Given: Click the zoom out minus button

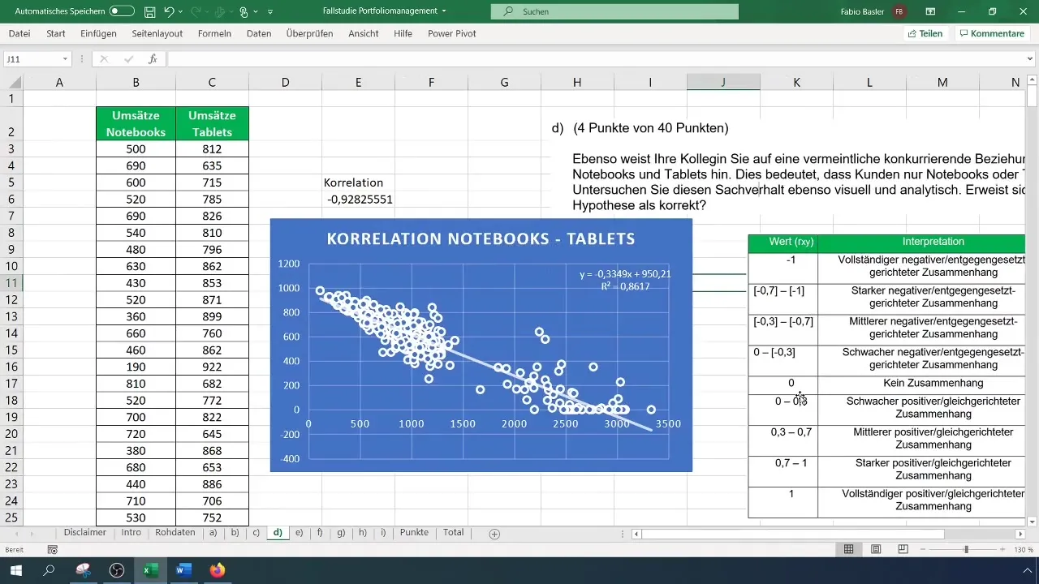Looking at the screenshot, I should click(924, 550).
